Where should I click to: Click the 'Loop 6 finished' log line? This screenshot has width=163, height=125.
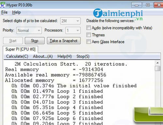(x=57, y=118)
